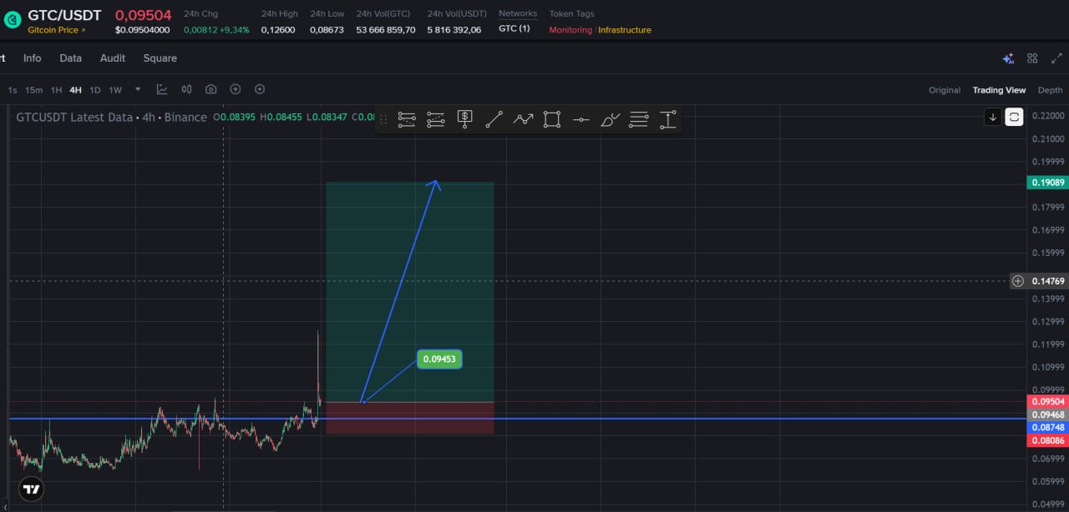This screenshot has width=1069, height=512.
Task: Open the candlestick chart style icon
Action: (186, 89)
